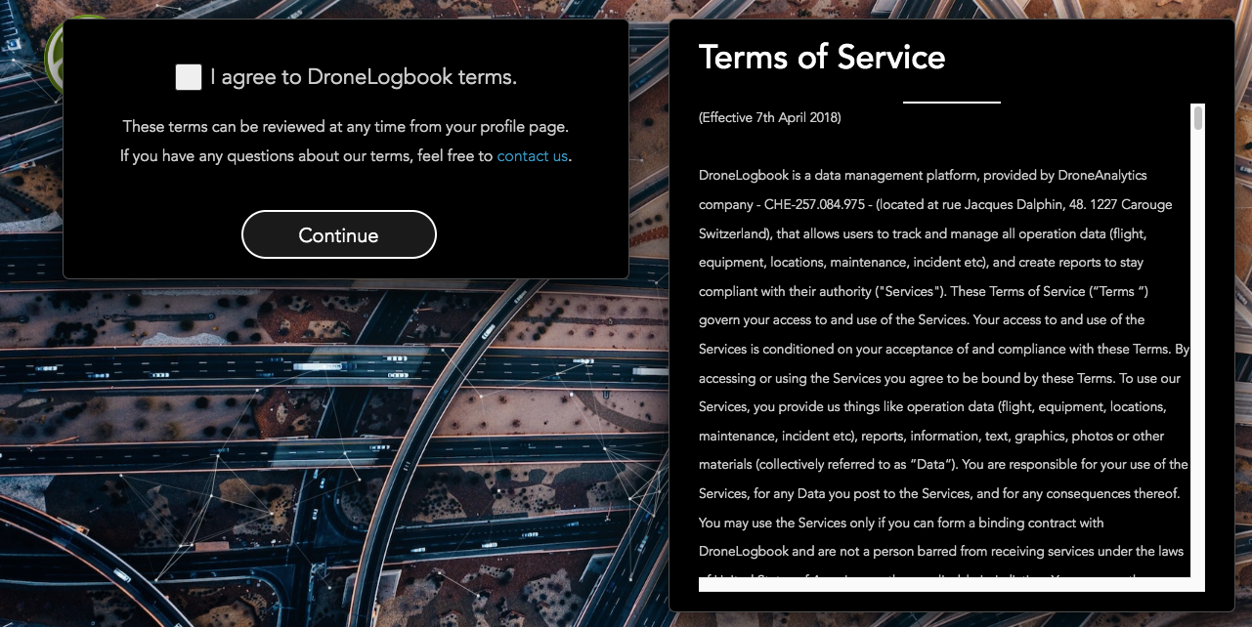Image resolution: width=1252 pixels, height=627 pixels.
Task: Click the line starting "DroneLogbook is a data management platform"
Action: click(923, 175)
